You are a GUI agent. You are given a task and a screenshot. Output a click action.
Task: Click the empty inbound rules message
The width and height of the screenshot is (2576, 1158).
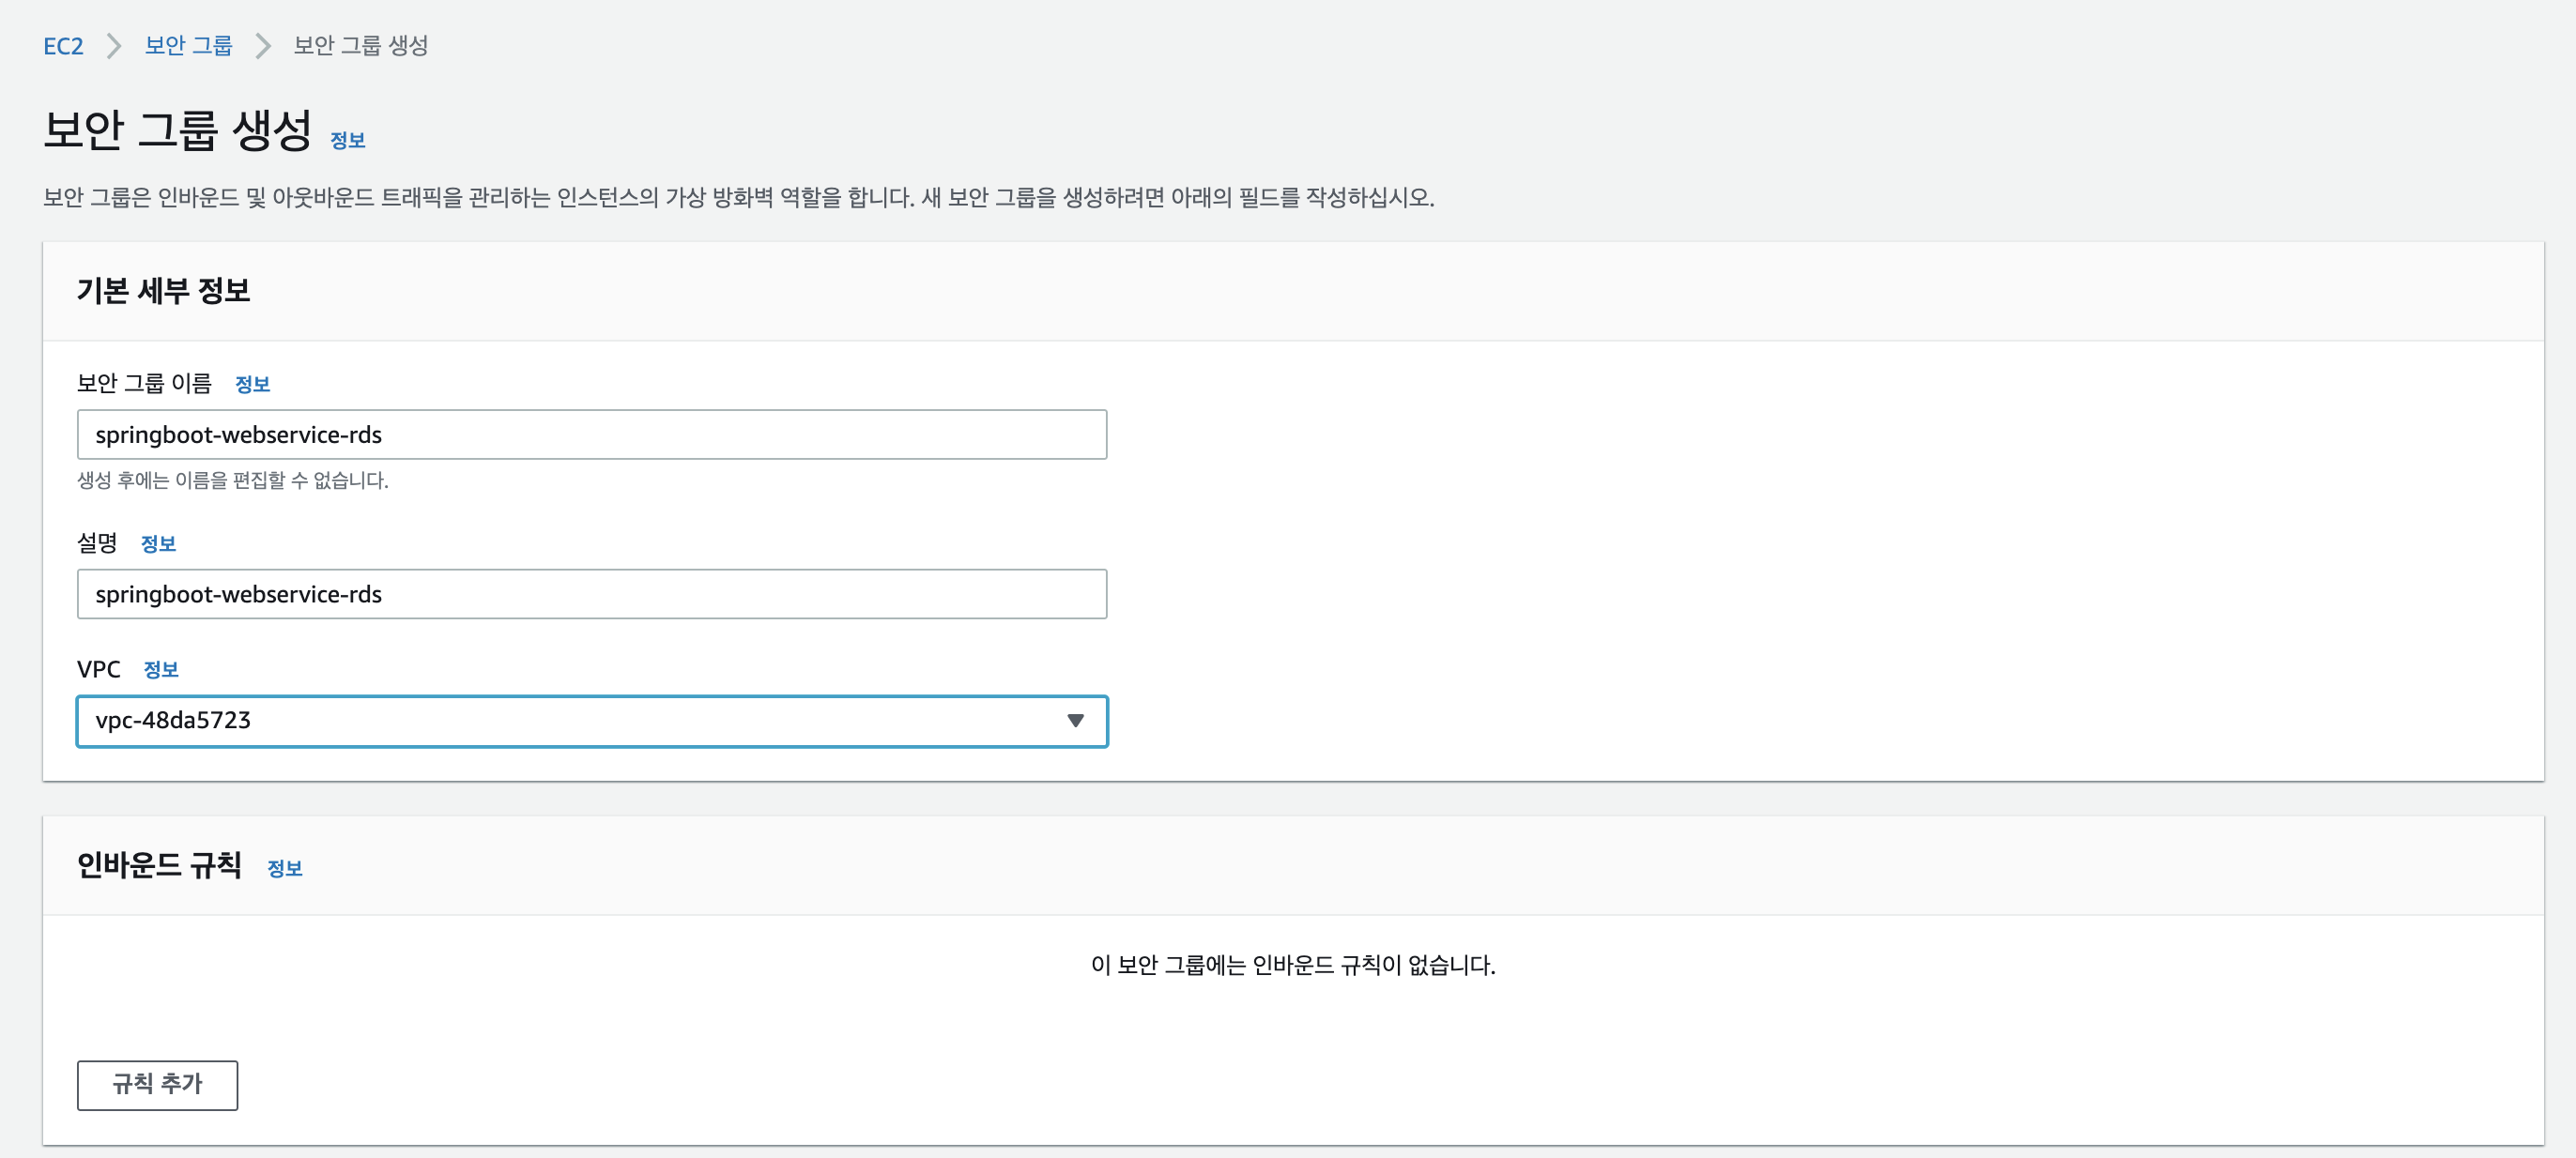point(1292,965)
